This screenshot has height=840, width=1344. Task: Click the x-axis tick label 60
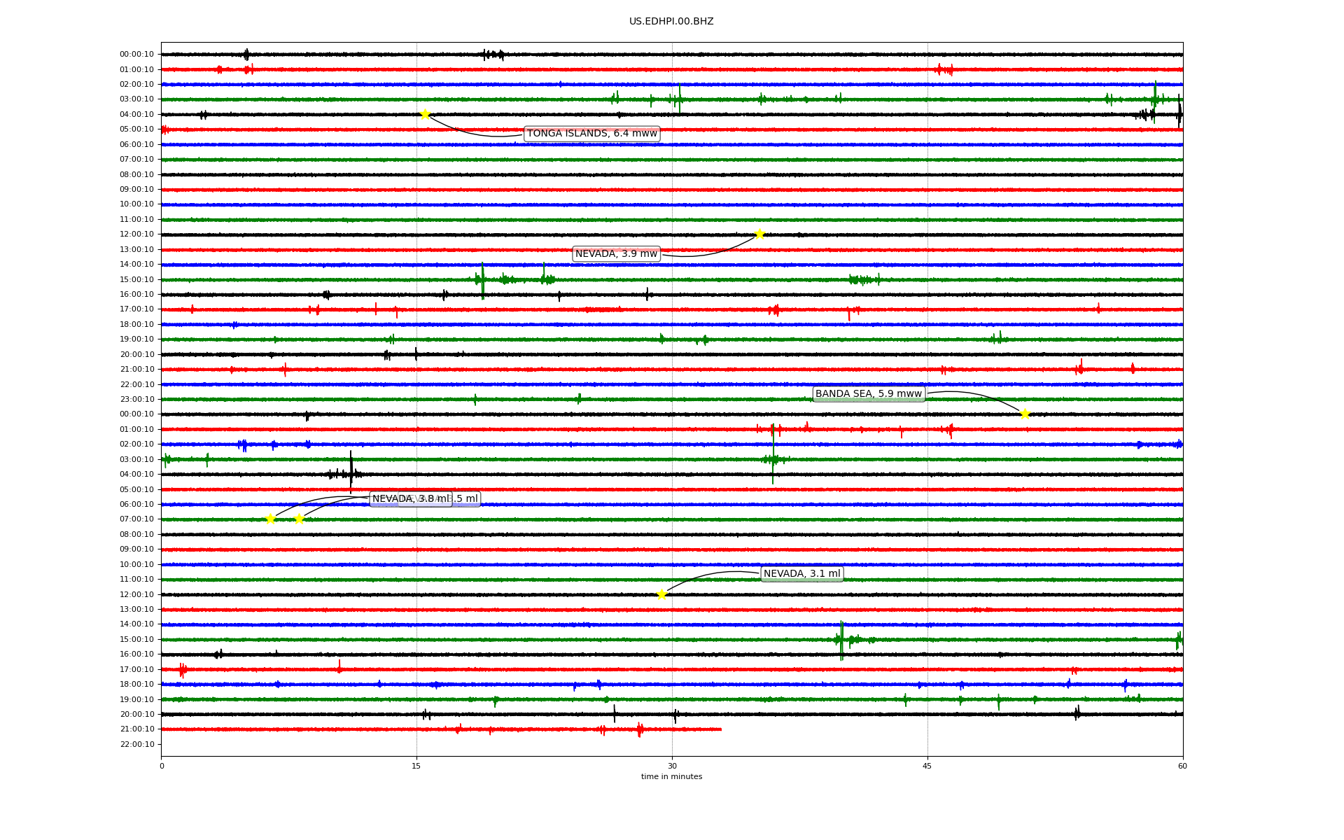[x=1182, y=766]
